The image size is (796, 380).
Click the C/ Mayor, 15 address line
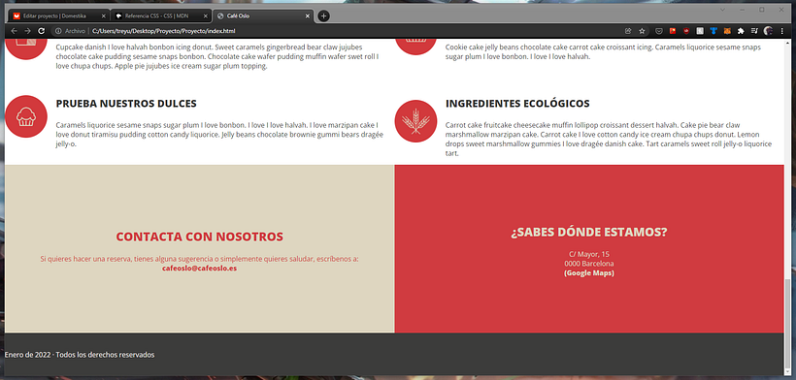coord(589,254)
